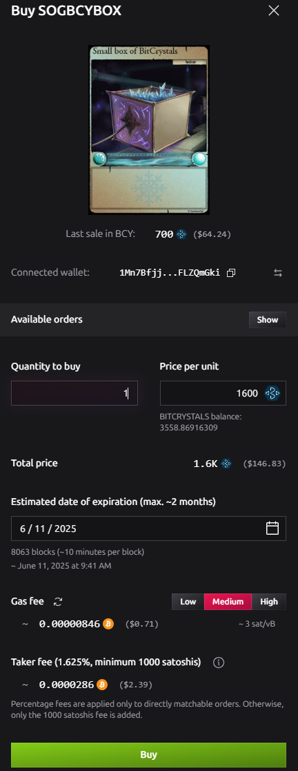Select Low gas fee option
Viewport: 298px width, 771px height.
coord(188,601)
